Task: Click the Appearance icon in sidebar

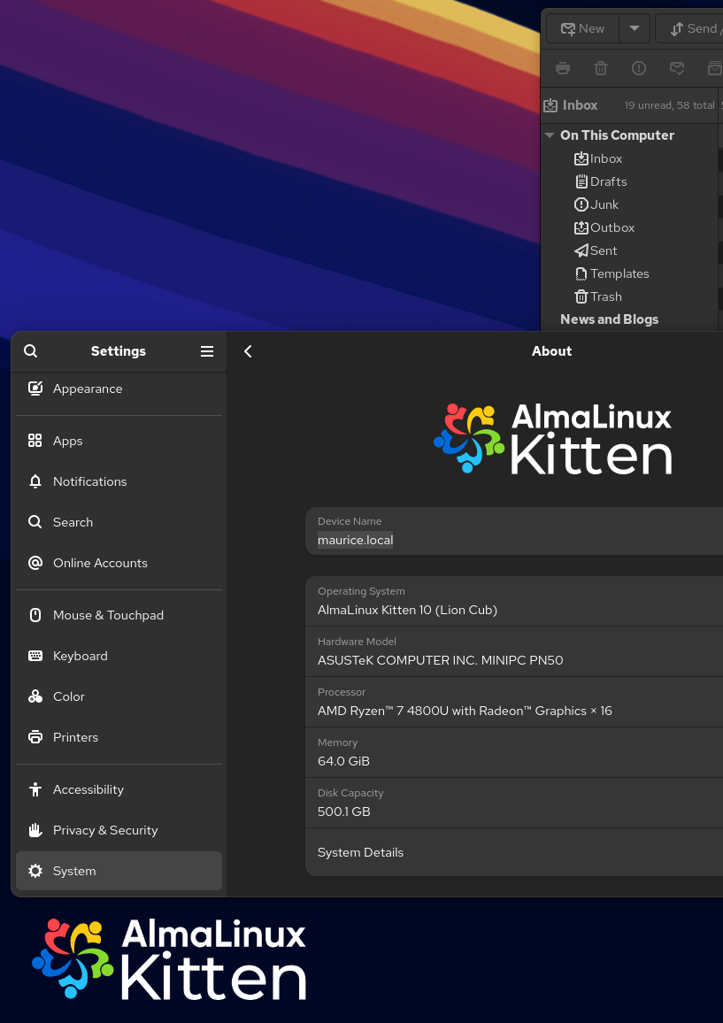Action: (x=35, y=388)
